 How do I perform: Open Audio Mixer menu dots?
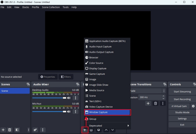[43, 130]
